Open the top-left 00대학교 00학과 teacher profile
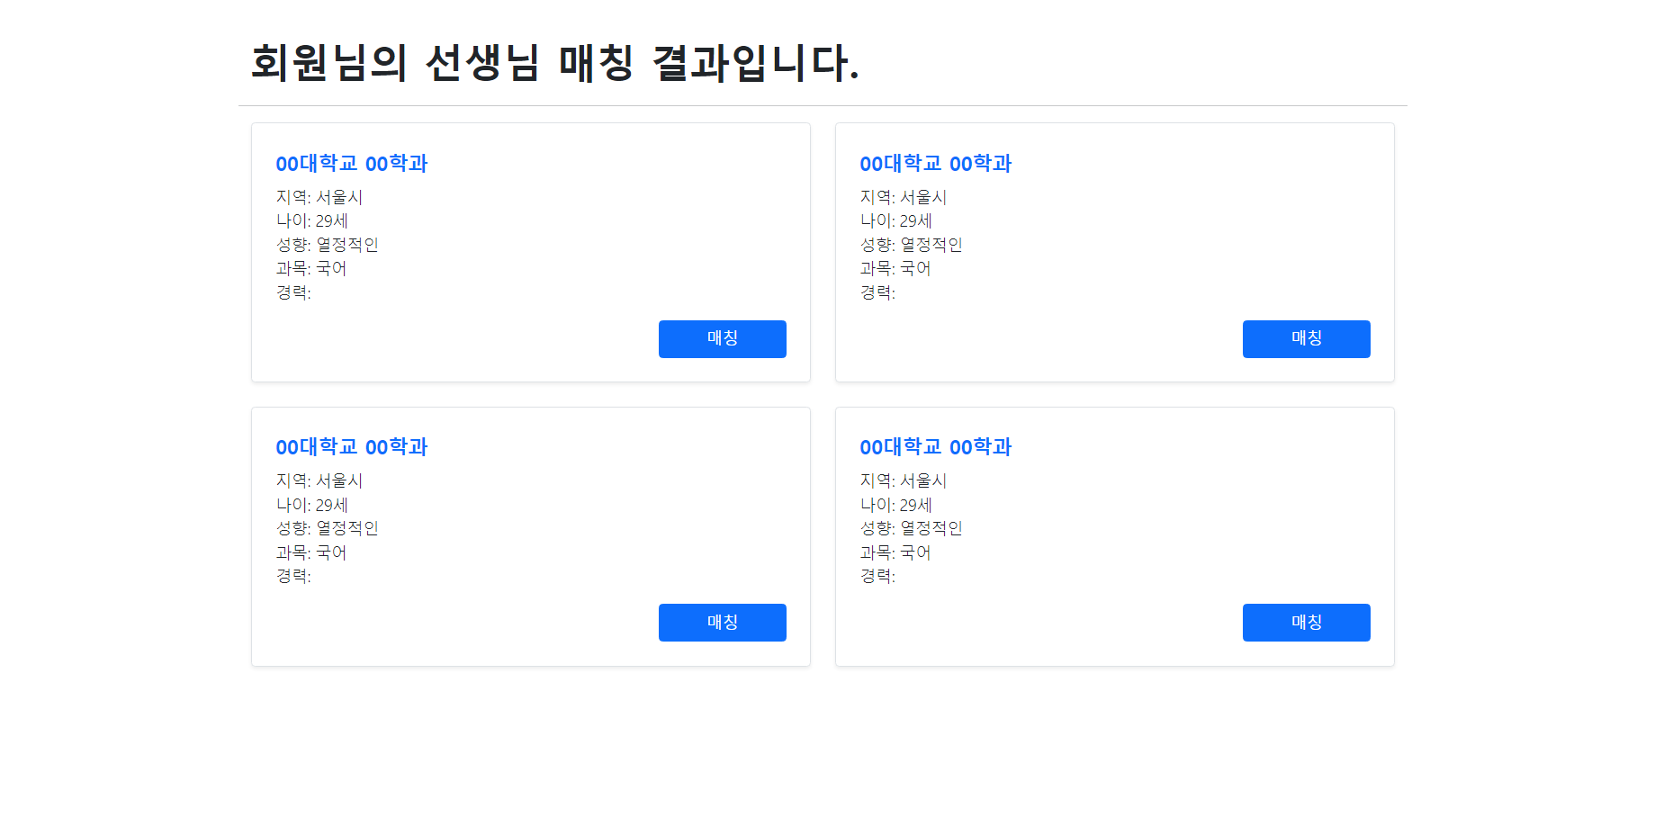Screen dimensions: 1673x826 [x=352, y=164]
